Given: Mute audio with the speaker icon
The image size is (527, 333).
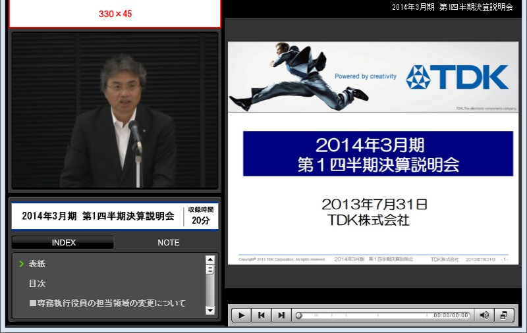Looking at the screenshot, I should pos(484,315).
